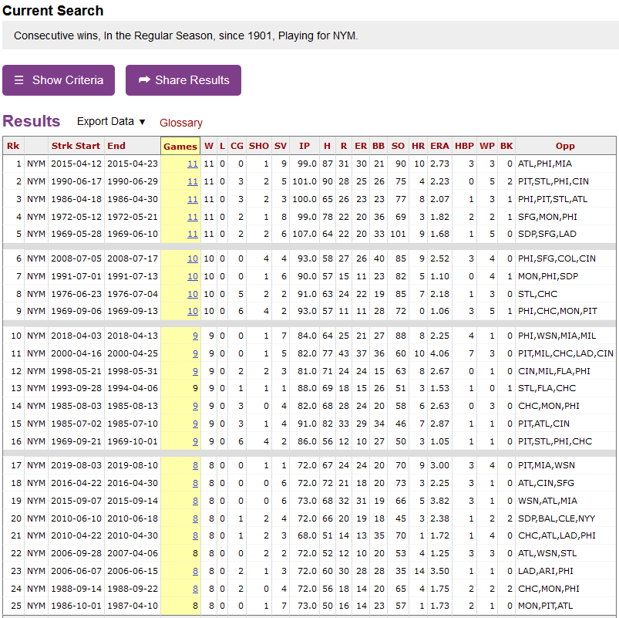This screenshot has height=618, width=619.
Task: Open 8-game link for 1988-09-14 streak
Action: [x=195, y=589]
